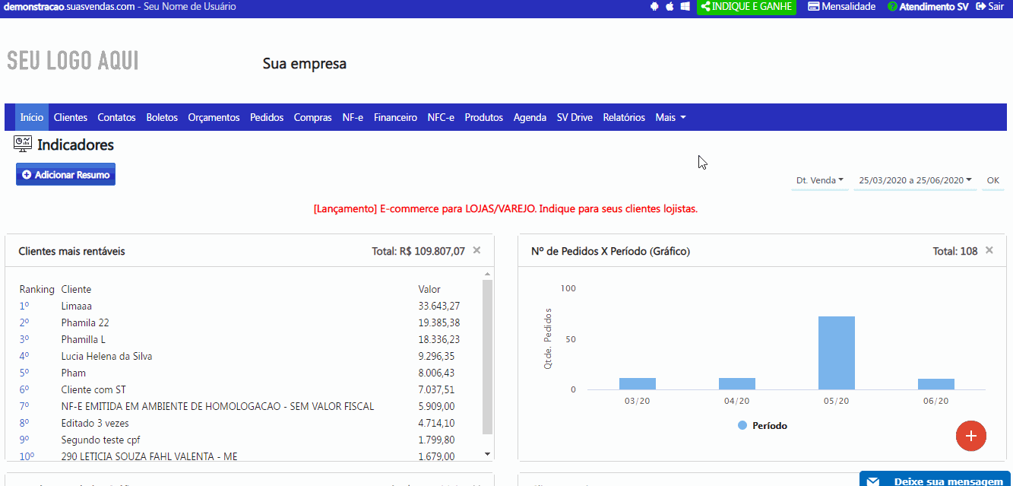
Task: Click ranking 2º link
Action: (24, 322)
